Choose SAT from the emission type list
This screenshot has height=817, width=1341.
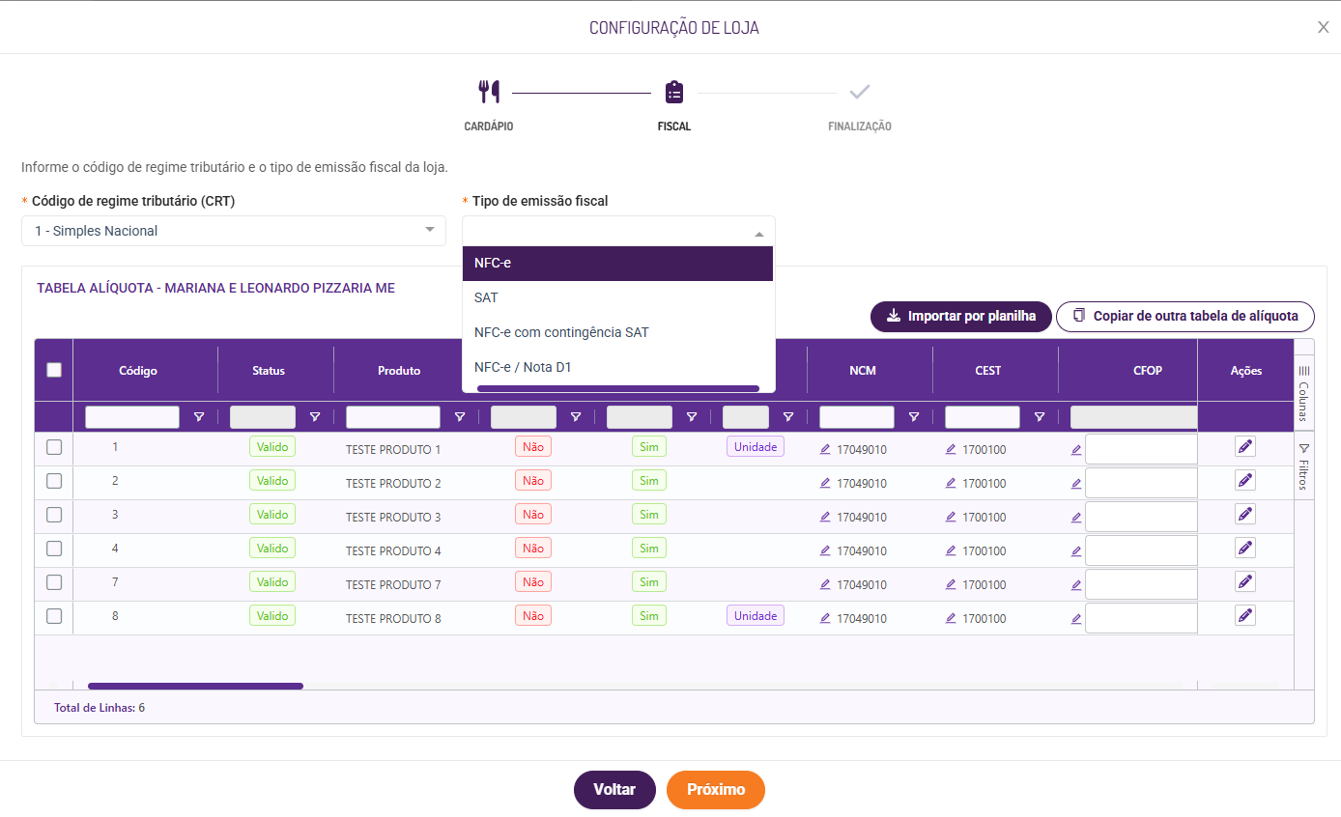point(617,297)
